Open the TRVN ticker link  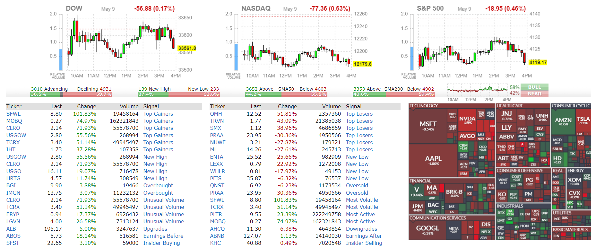coord(217,121)
